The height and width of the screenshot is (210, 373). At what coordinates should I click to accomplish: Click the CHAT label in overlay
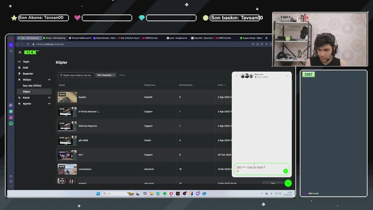[x=308, y=74]
